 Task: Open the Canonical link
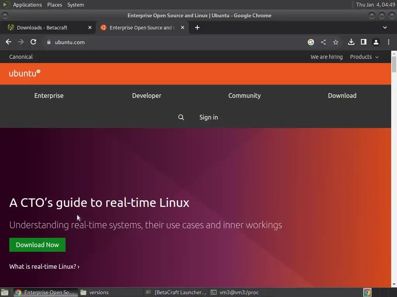[x=21, y=57]
